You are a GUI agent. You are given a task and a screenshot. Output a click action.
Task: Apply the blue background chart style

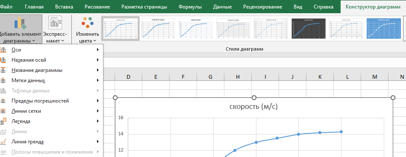(x=384, y=29)
